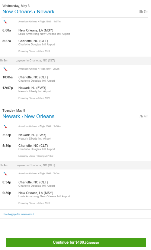The height and width of the screenshot is (250, 151).
Task: Select the Newark to New Orleans heading
Action: pyautogui.click(x=28, y=117)
